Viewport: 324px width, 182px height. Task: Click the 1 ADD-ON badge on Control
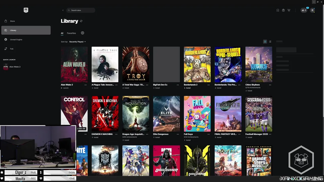81,129
